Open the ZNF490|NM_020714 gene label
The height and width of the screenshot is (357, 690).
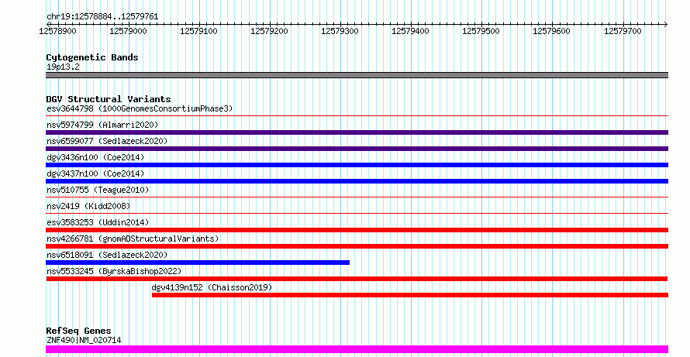pos(84,340)
